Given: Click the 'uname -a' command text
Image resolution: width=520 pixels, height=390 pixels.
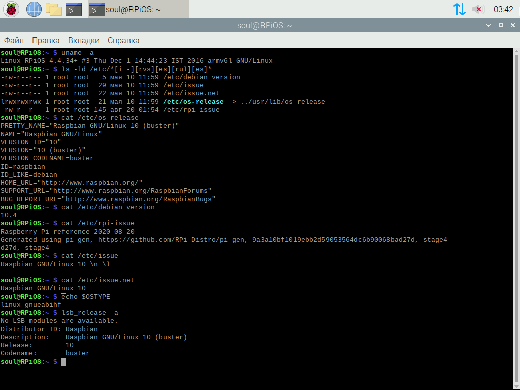Looking at the screenshot, I should pyautogui.click(x=78, y=53).
